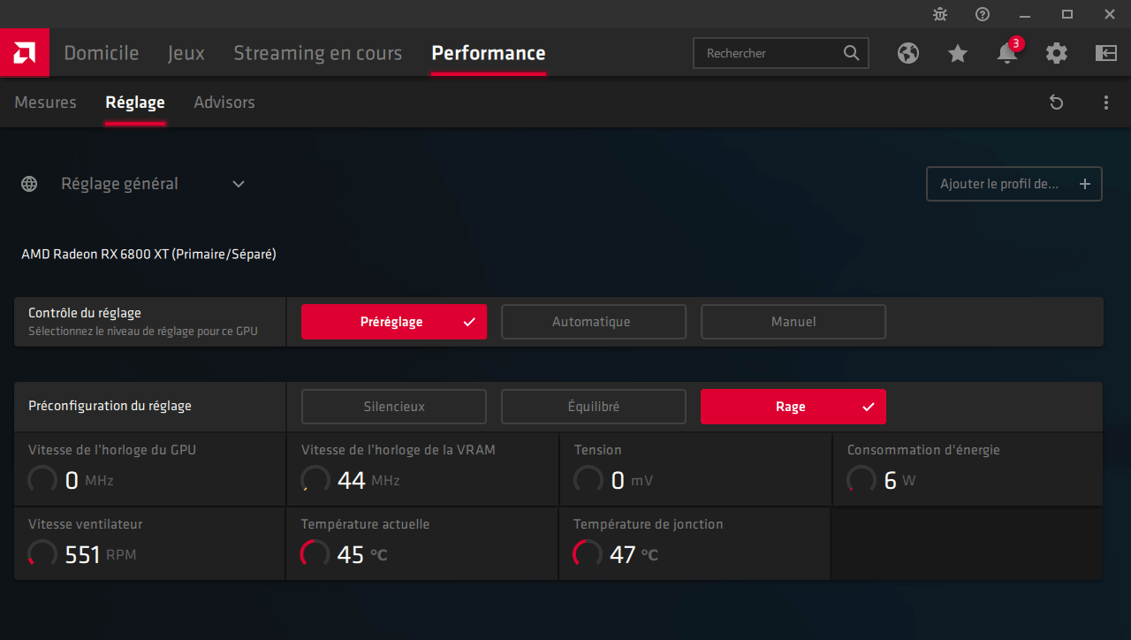This screenshot has width=1131, height=640.
Task: Toggle the sidebar panel icon
Action: click(x=1106, y=53)
